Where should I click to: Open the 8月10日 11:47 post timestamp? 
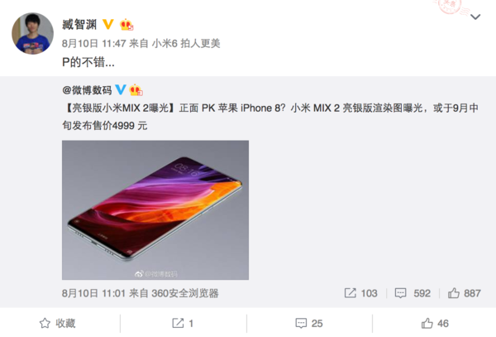point(94,43)
